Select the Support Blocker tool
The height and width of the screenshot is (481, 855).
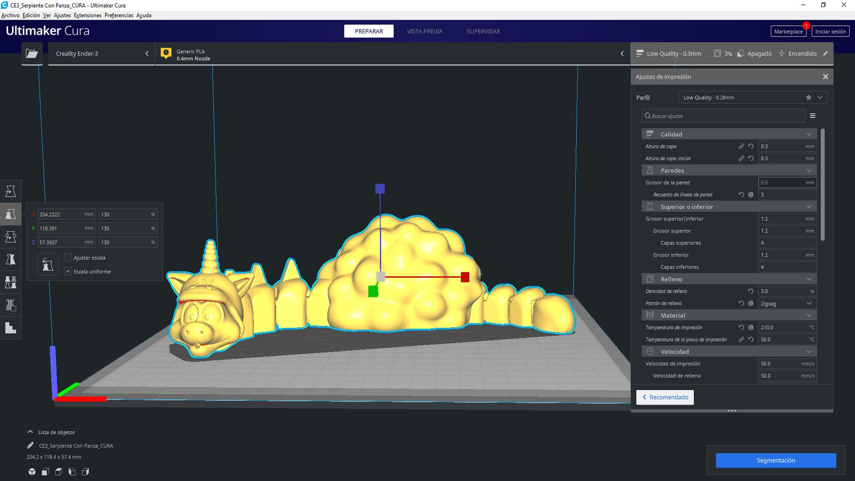[11, 305]
